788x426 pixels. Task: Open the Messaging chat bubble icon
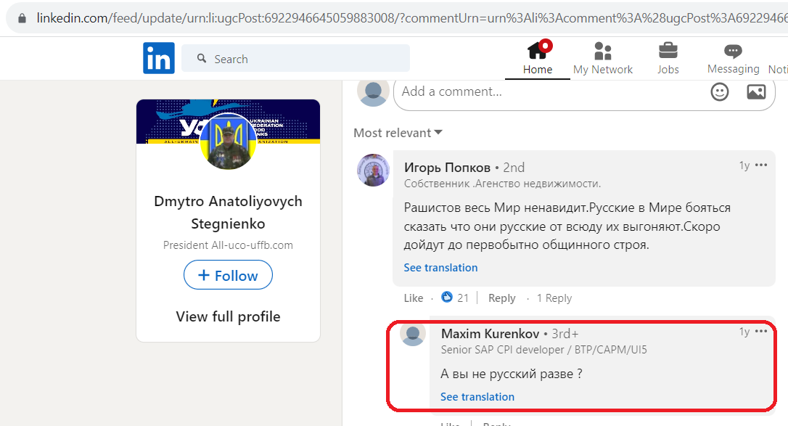click(733, 51)
